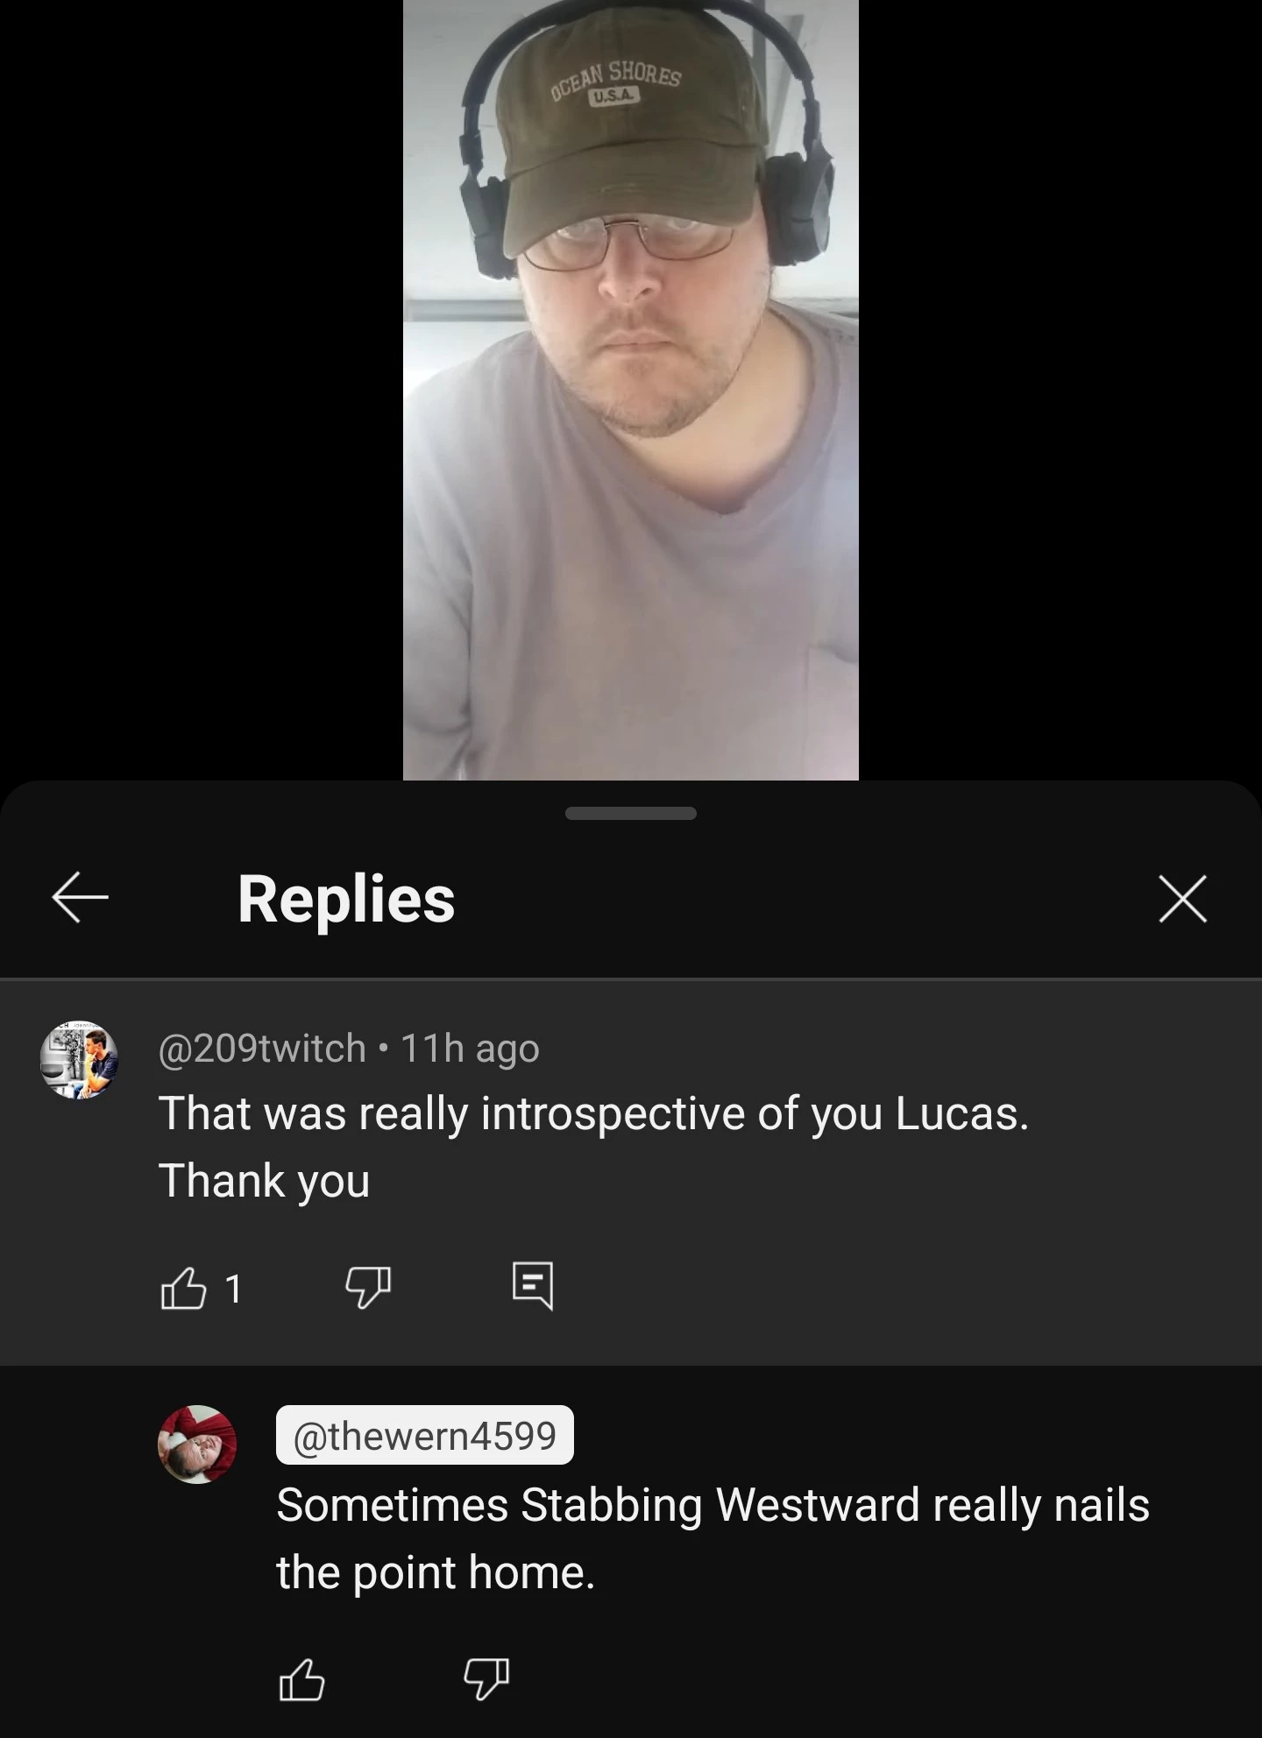
Task: Tap the reply text about Stabbing Westward
Action: (713, 1538)
